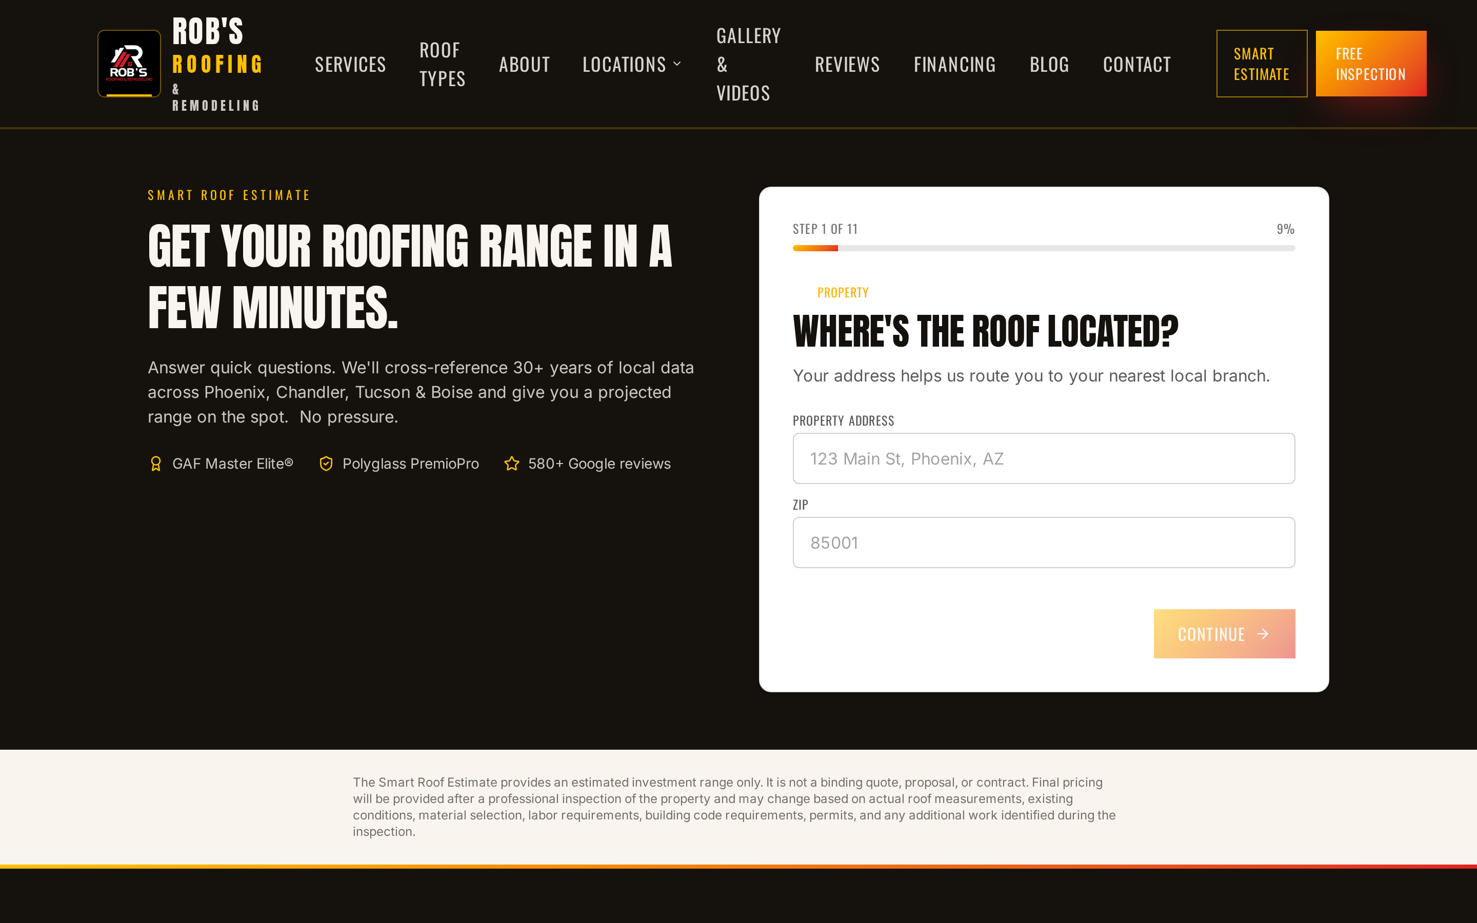Screen dimensions: 1477x923
Task: Open the Roof Types menu item
Action: coord(443,64)
